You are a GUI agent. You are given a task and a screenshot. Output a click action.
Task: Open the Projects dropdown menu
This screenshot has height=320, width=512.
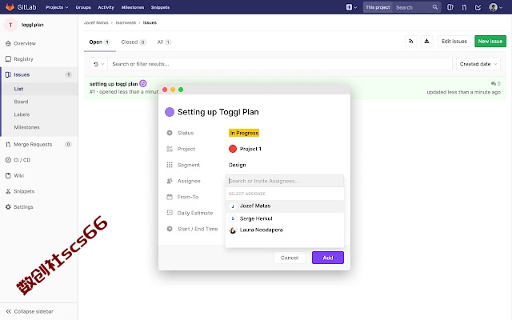click(x=57, y=7)
